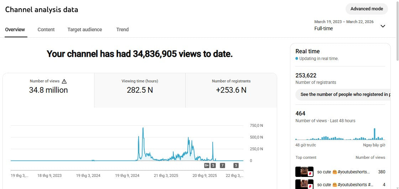399x189 pixels.
Task: Open the second thumbnail with 4 views
Action: pyautogui.click(x=304, y=184)
